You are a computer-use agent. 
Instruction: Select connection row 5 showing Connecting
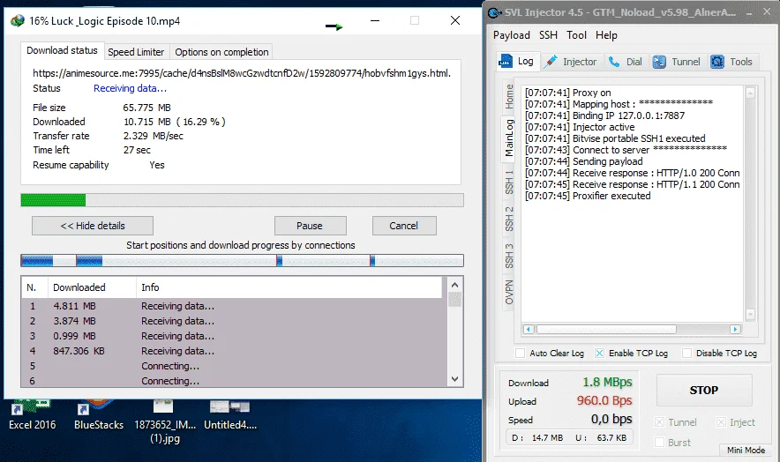point(234,366)
